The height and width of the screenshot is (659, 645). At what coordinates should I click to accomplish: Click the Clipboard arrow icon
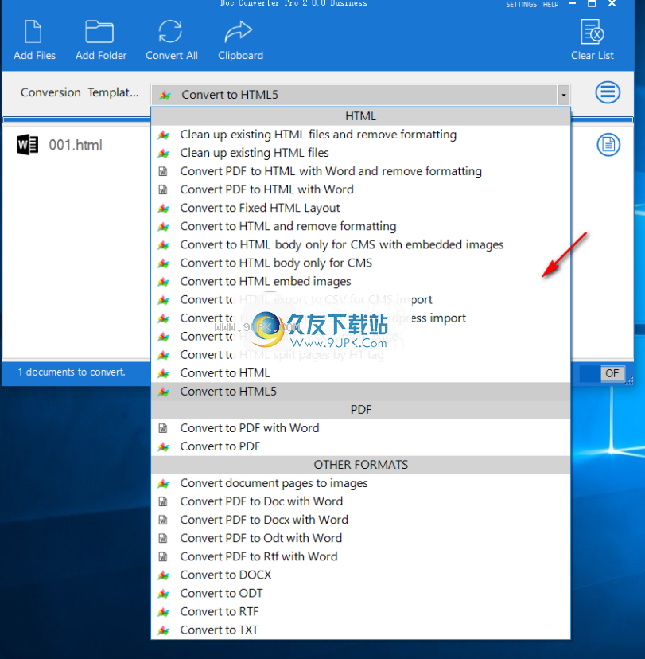238,32
